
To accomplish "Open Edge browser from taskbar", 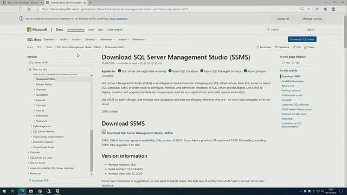I will pos(22,191).
